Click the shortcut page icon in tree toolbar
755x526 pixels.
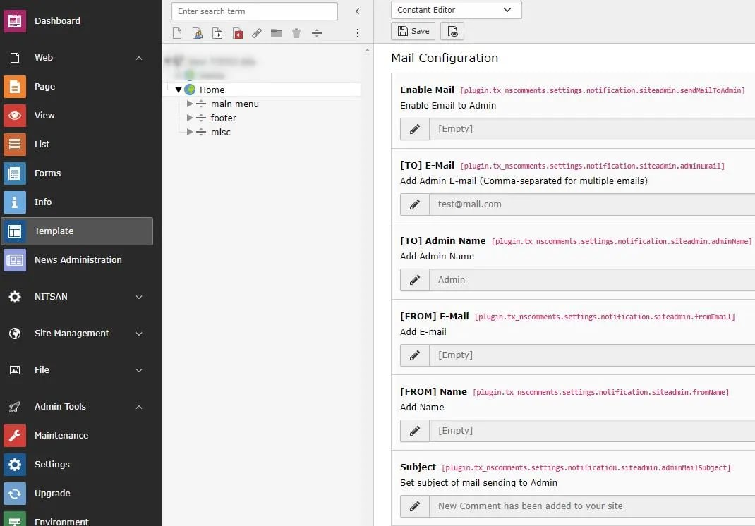coord(217,33)
